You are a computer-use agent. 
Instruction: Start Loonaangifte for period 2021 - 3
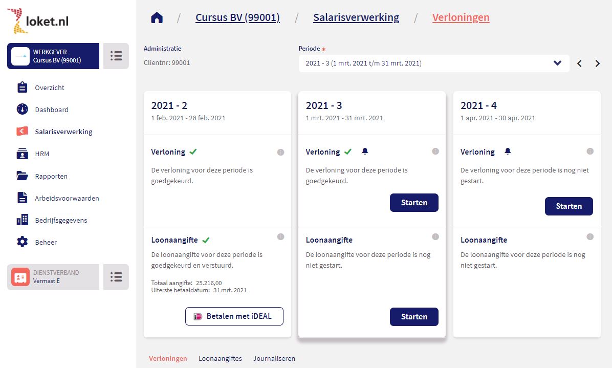tap(413, 317)
